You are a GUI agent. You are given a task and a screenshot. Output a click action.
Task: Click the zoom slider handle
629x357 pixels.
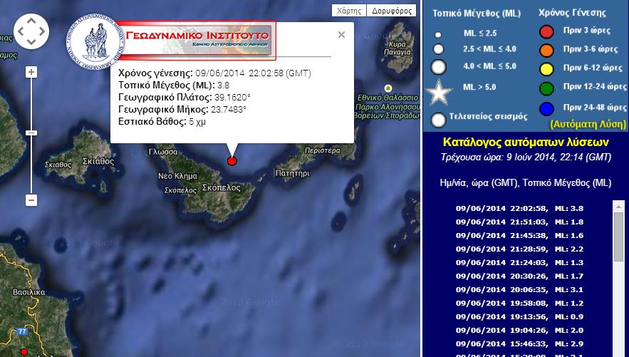[x=31, y=133]
